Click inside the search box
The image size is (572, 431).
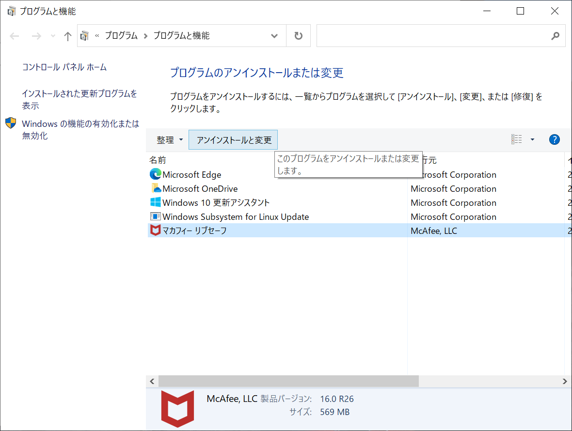(x=436, y=35)
